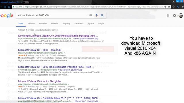Select the Tümü results tab
The height and width of the screenshot is (103, 184).
pyautogui.click(x=21, y=23)
